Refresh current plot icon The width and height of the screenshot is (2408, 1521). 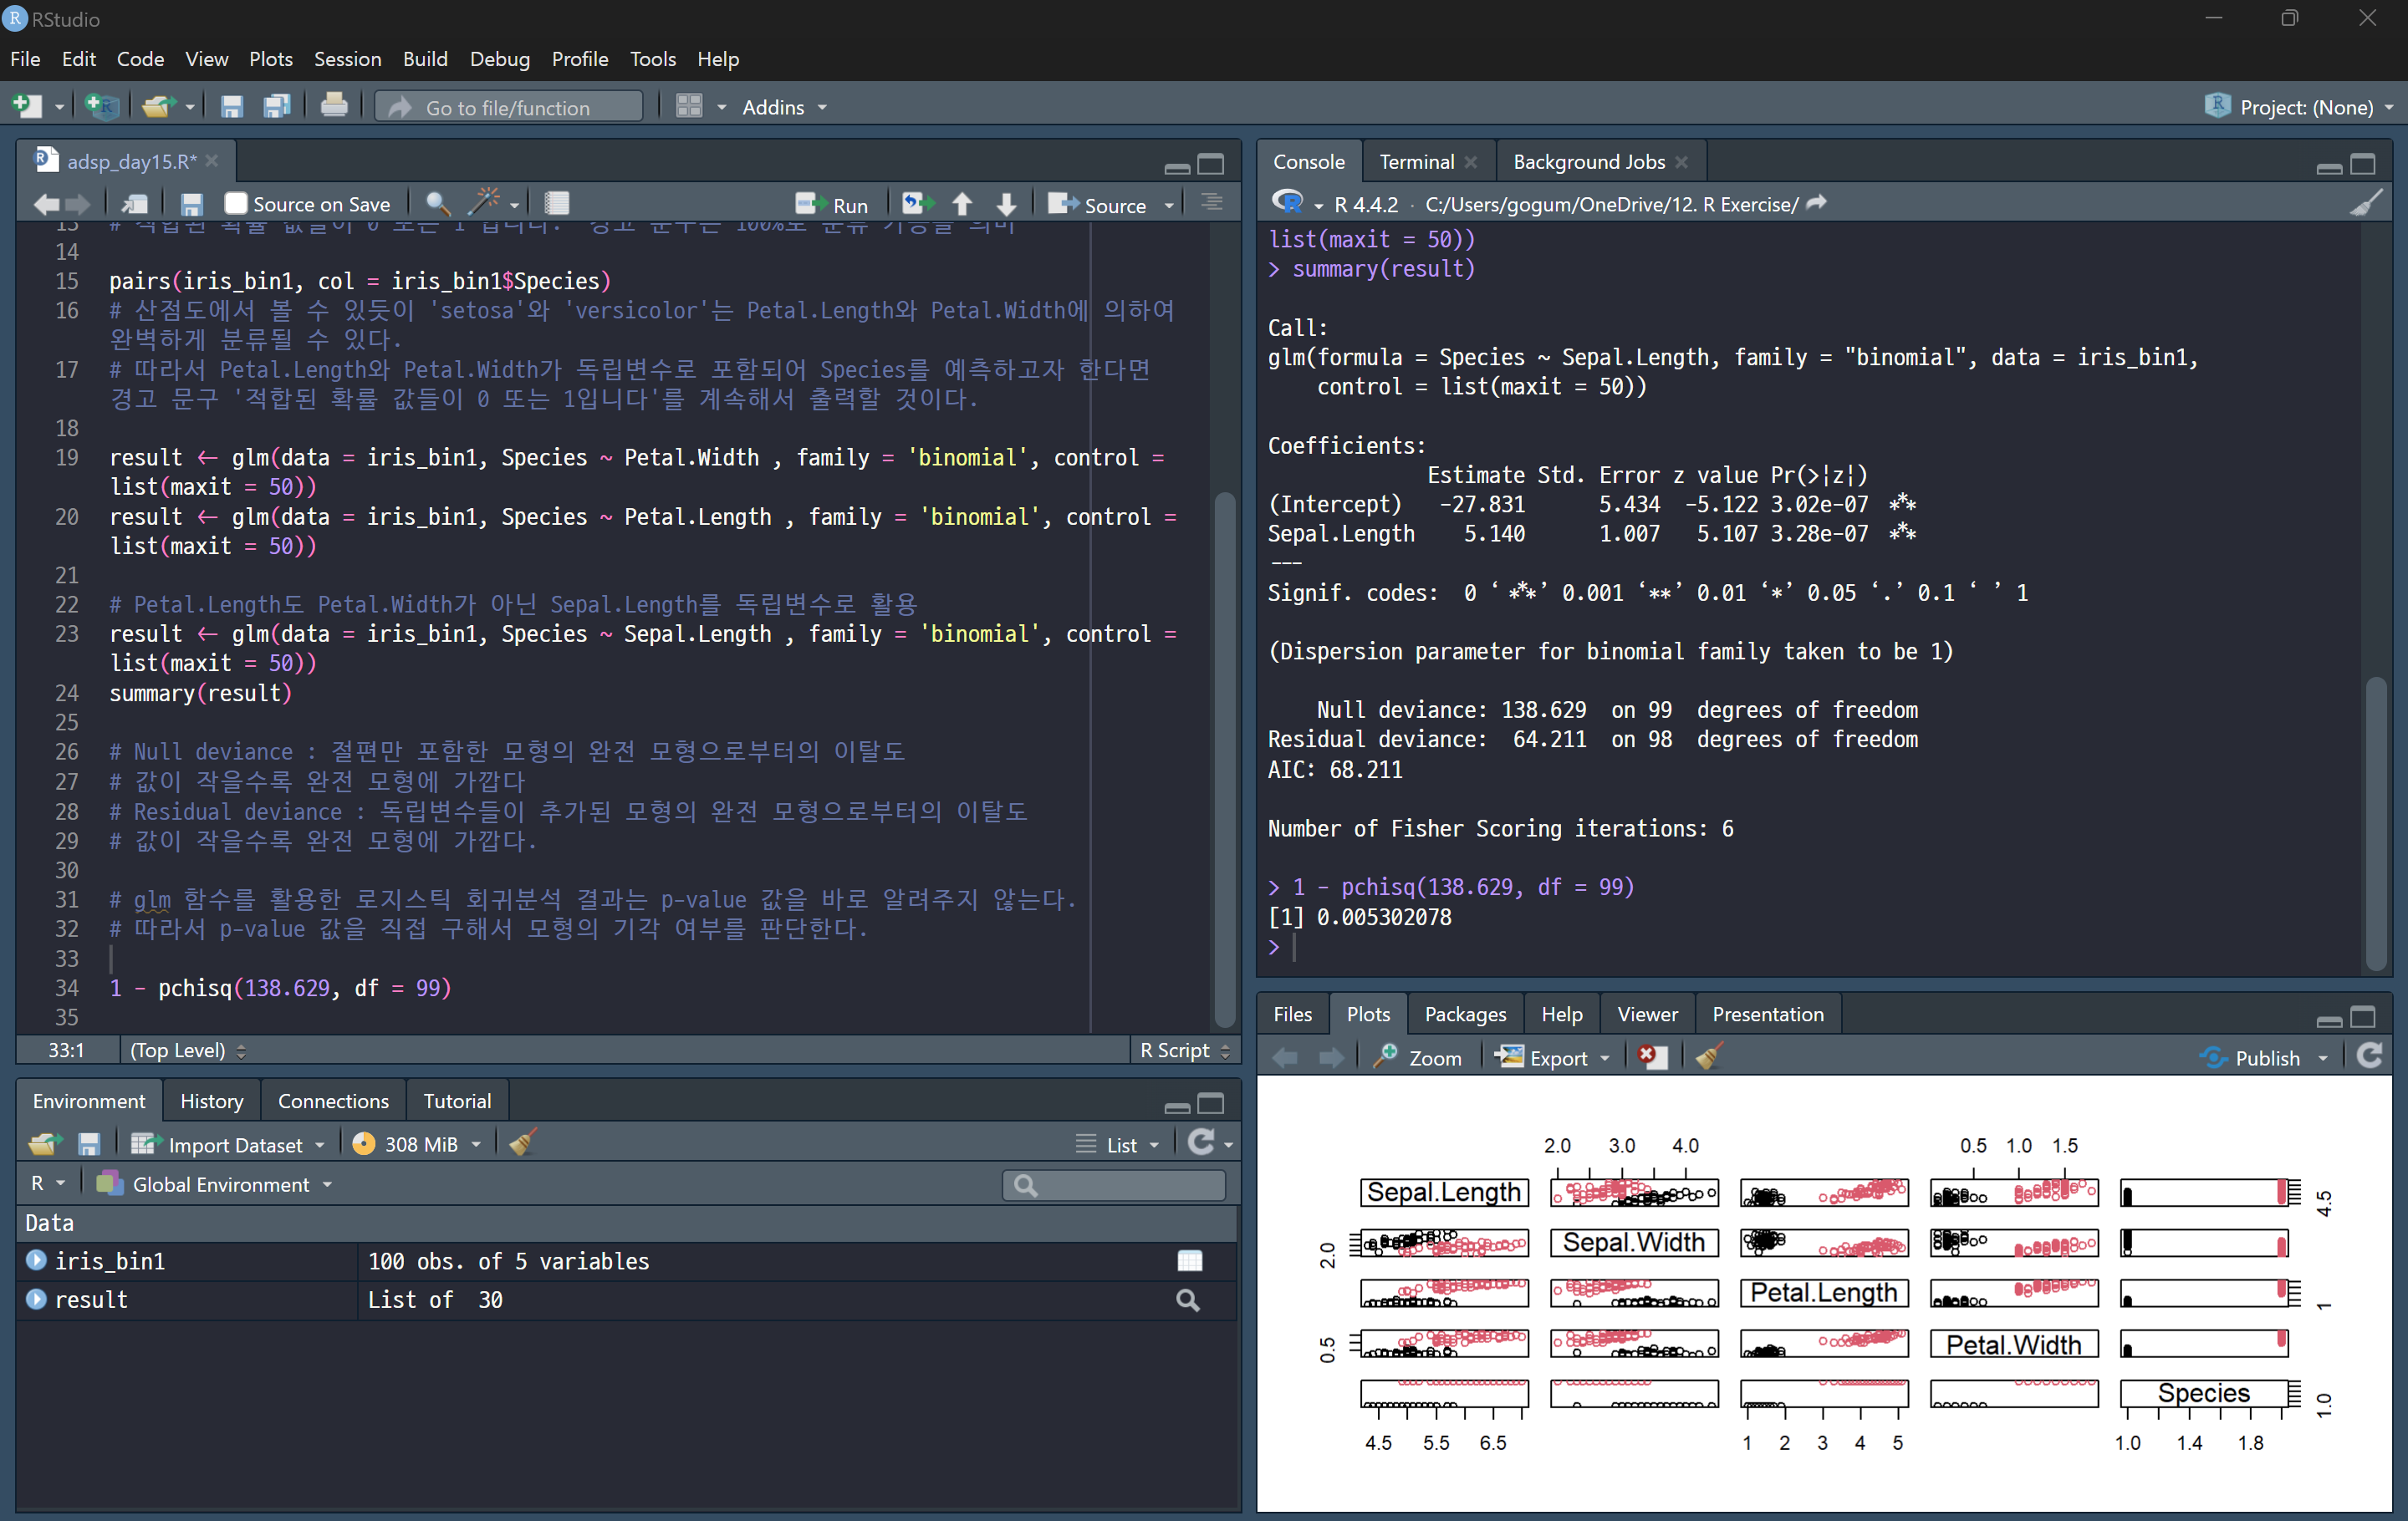point(2370,1056)
